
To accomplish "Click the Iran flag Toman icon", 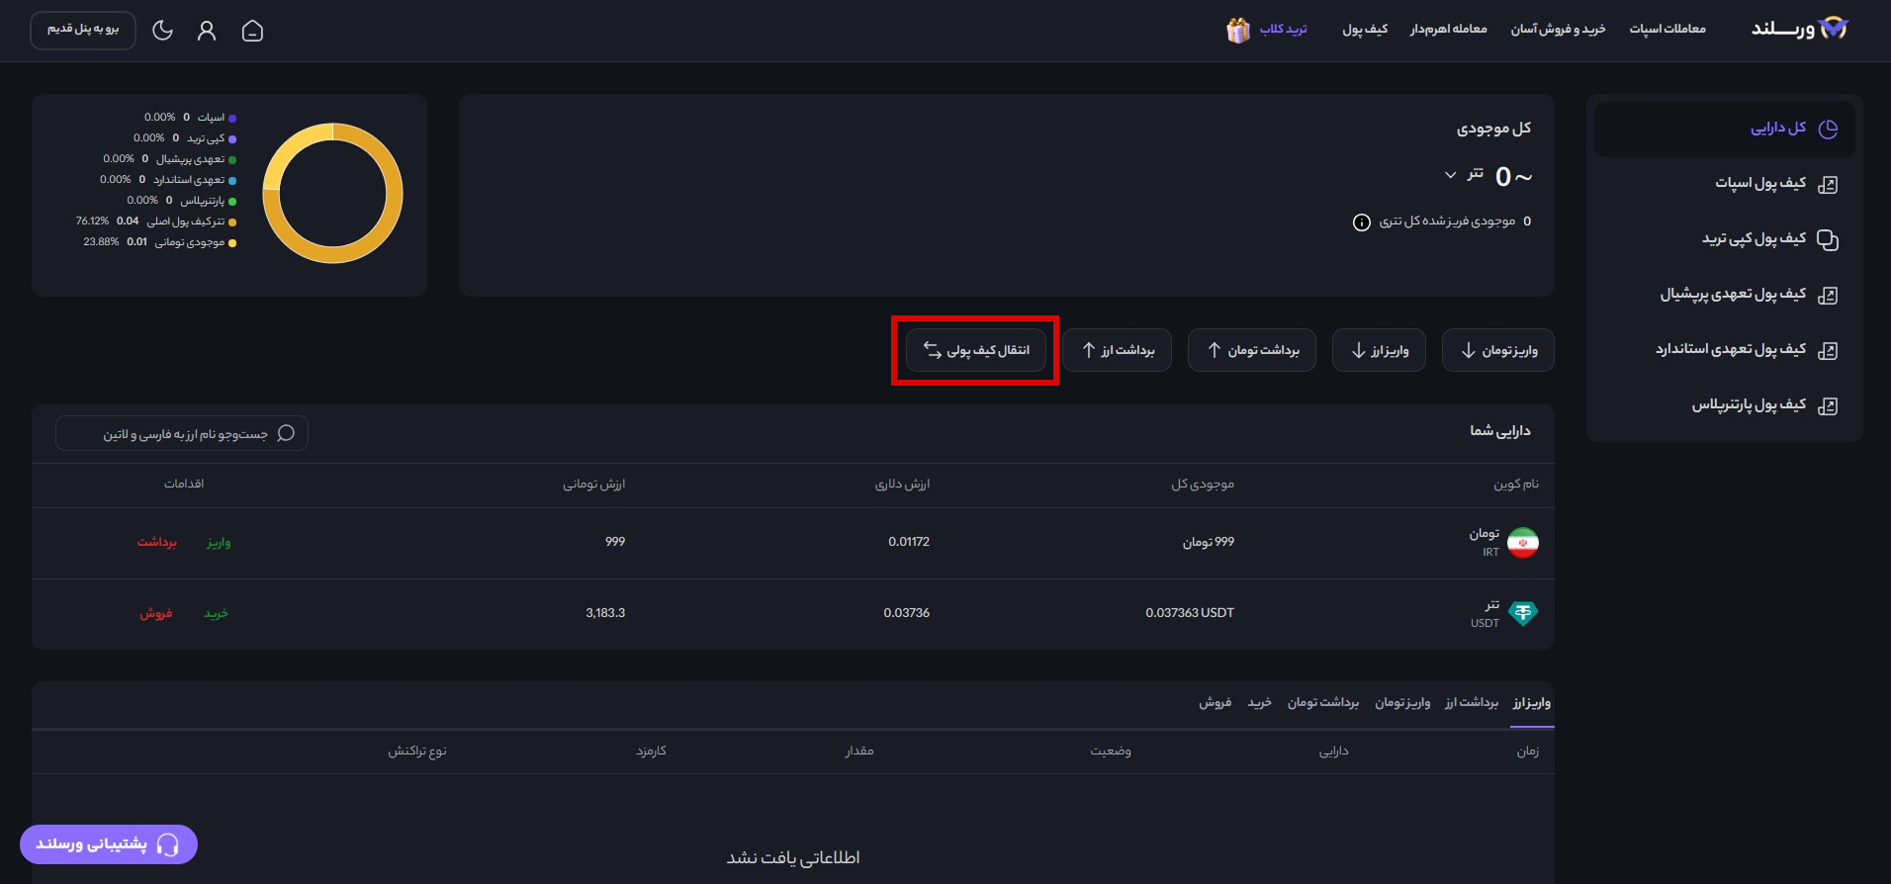I will [x=1522, y=542].
